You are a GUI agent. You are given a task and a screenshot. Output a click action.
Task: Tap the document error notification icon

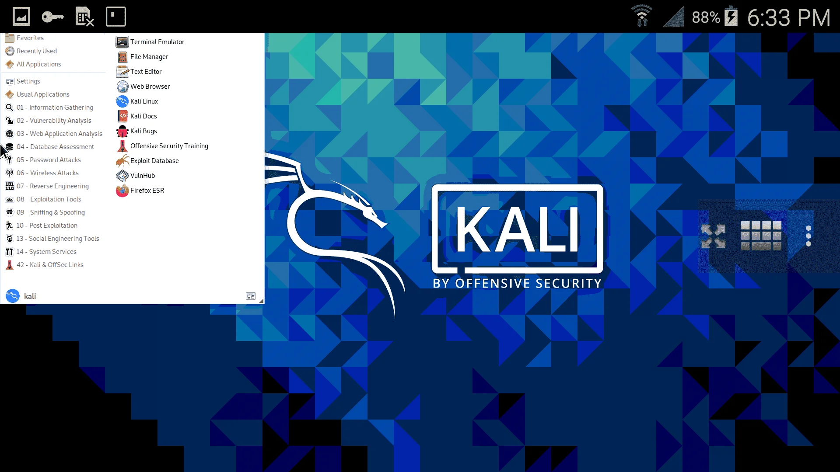[84, 17]
